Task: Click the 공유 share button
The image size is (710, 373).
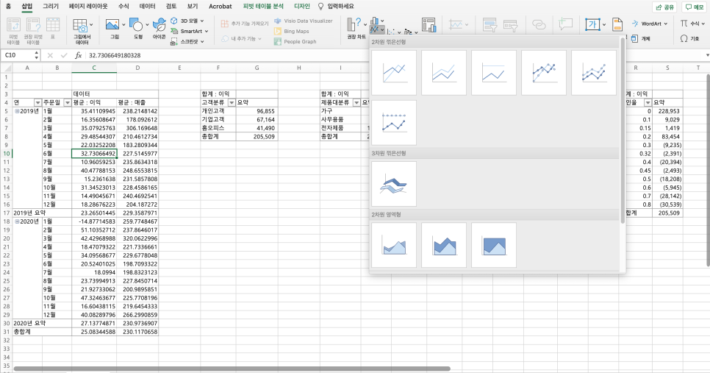Action: (x=664, y=7)
